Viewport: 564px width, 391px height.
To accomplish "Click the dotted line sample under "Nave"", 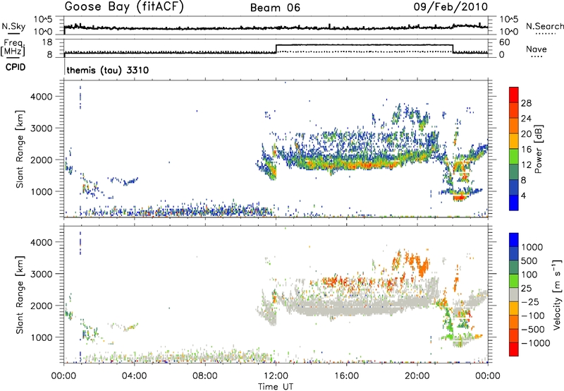I will pos(537,57).
